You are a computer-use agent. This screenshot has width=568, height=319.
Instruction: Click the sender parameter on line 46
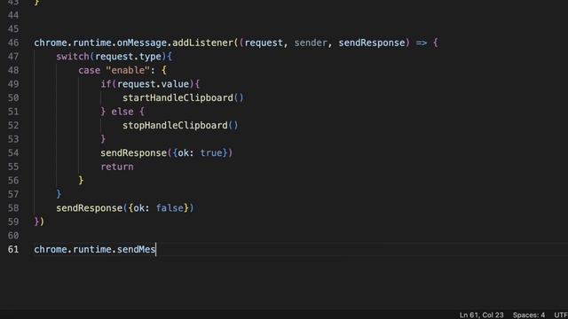pyautogui.click(x=311, y=43)
